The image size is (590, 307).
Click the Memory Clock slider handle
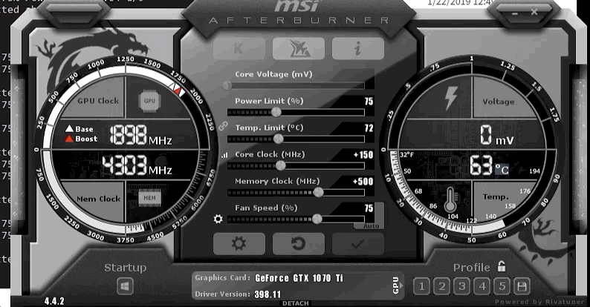click(x=318, y=192)
